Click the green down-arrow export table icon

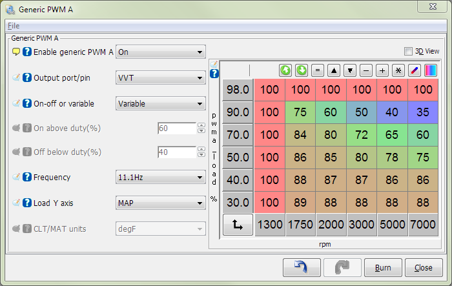coord(302,70)
